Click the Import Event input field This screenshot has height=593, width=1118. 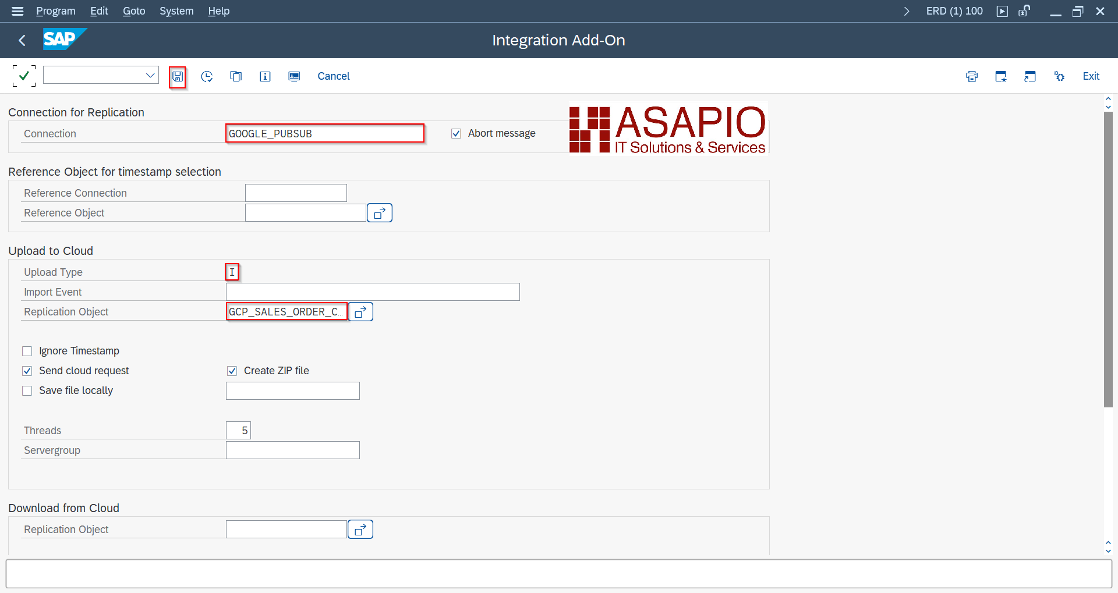[x=373, y=292]
